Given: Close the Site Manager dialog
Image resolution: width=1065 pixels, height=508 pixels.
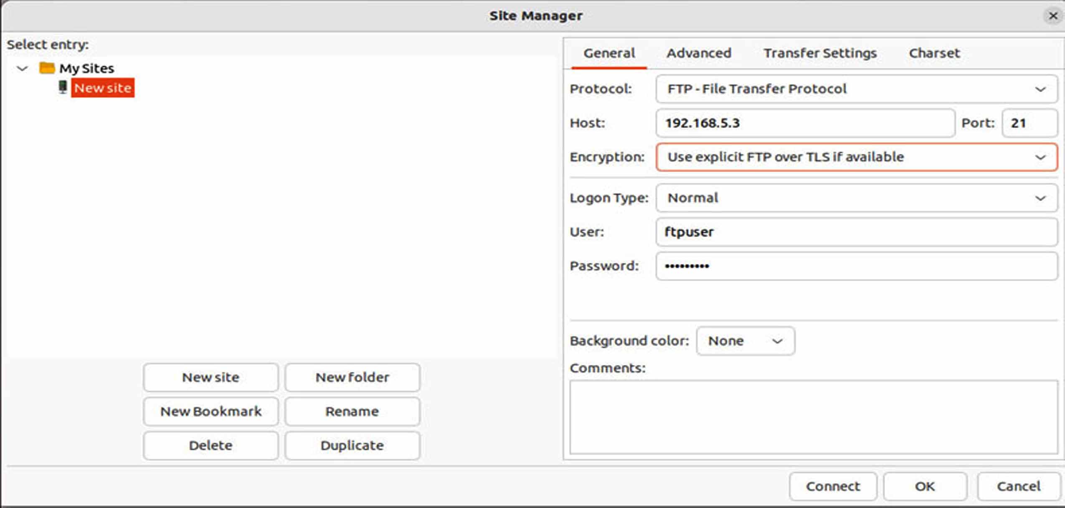Looking at the screenshot, I should click(1053, 16).
